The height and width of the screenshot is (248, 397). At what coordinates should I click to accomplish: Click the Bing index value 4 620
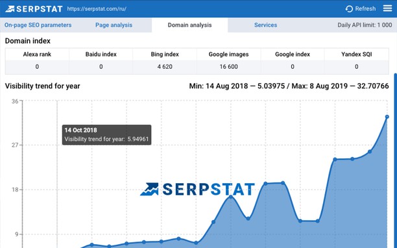point(165,67)
